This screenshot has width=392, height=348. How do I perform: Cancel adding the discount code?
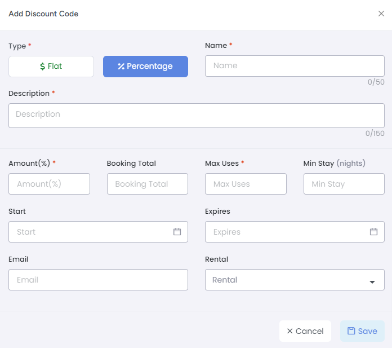click(x=305, y=331)
